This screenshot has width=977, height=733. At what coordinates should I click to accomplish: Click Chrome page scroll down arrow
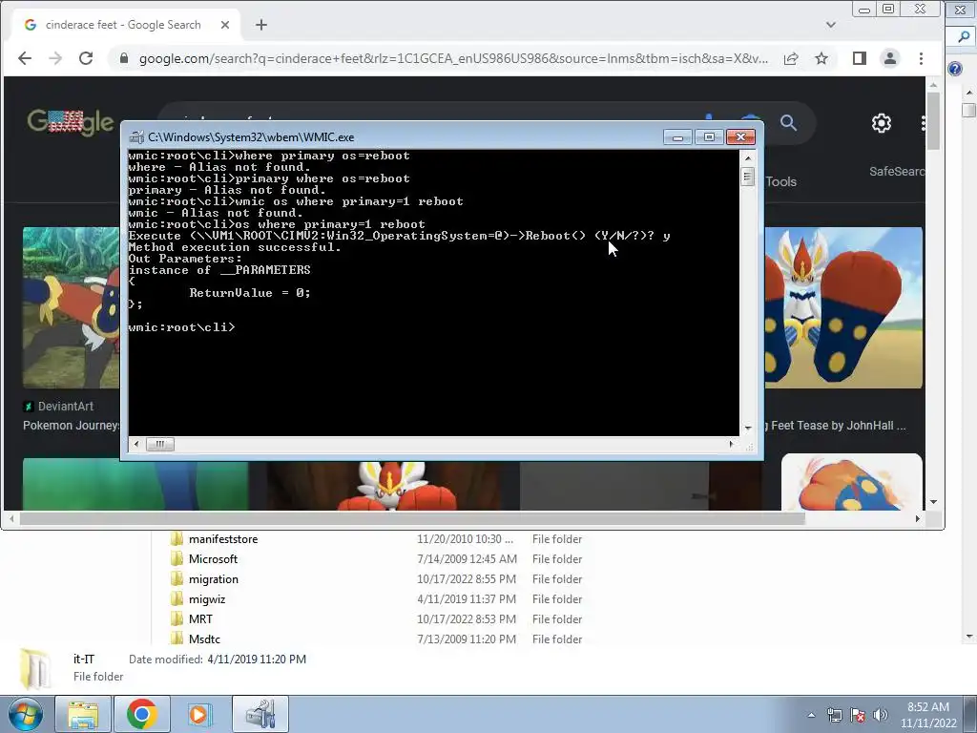point(933,502)
